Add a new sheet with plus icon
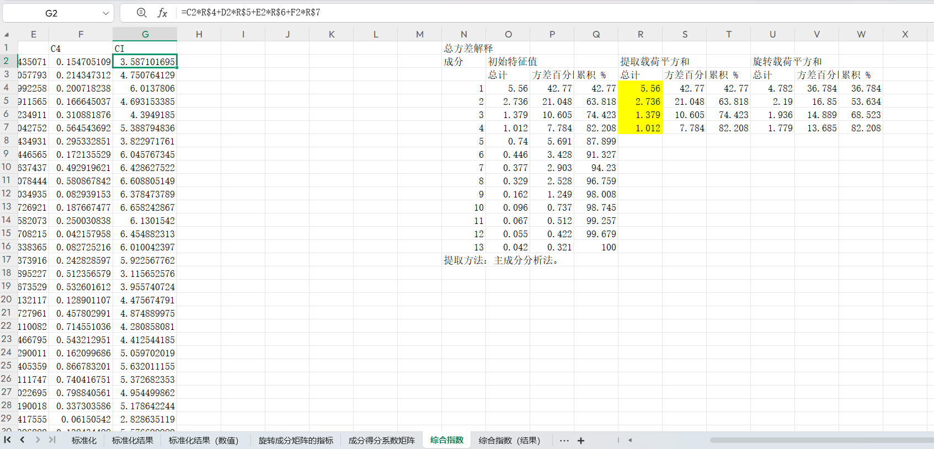The width and height of the screenshot is (934, 449). coord(581,440)
